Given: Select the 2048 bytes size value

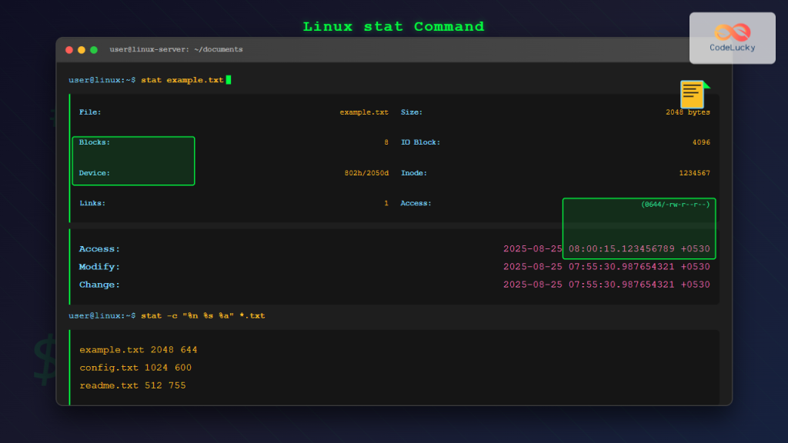Looking at the screenshot, I should point(687,112).
